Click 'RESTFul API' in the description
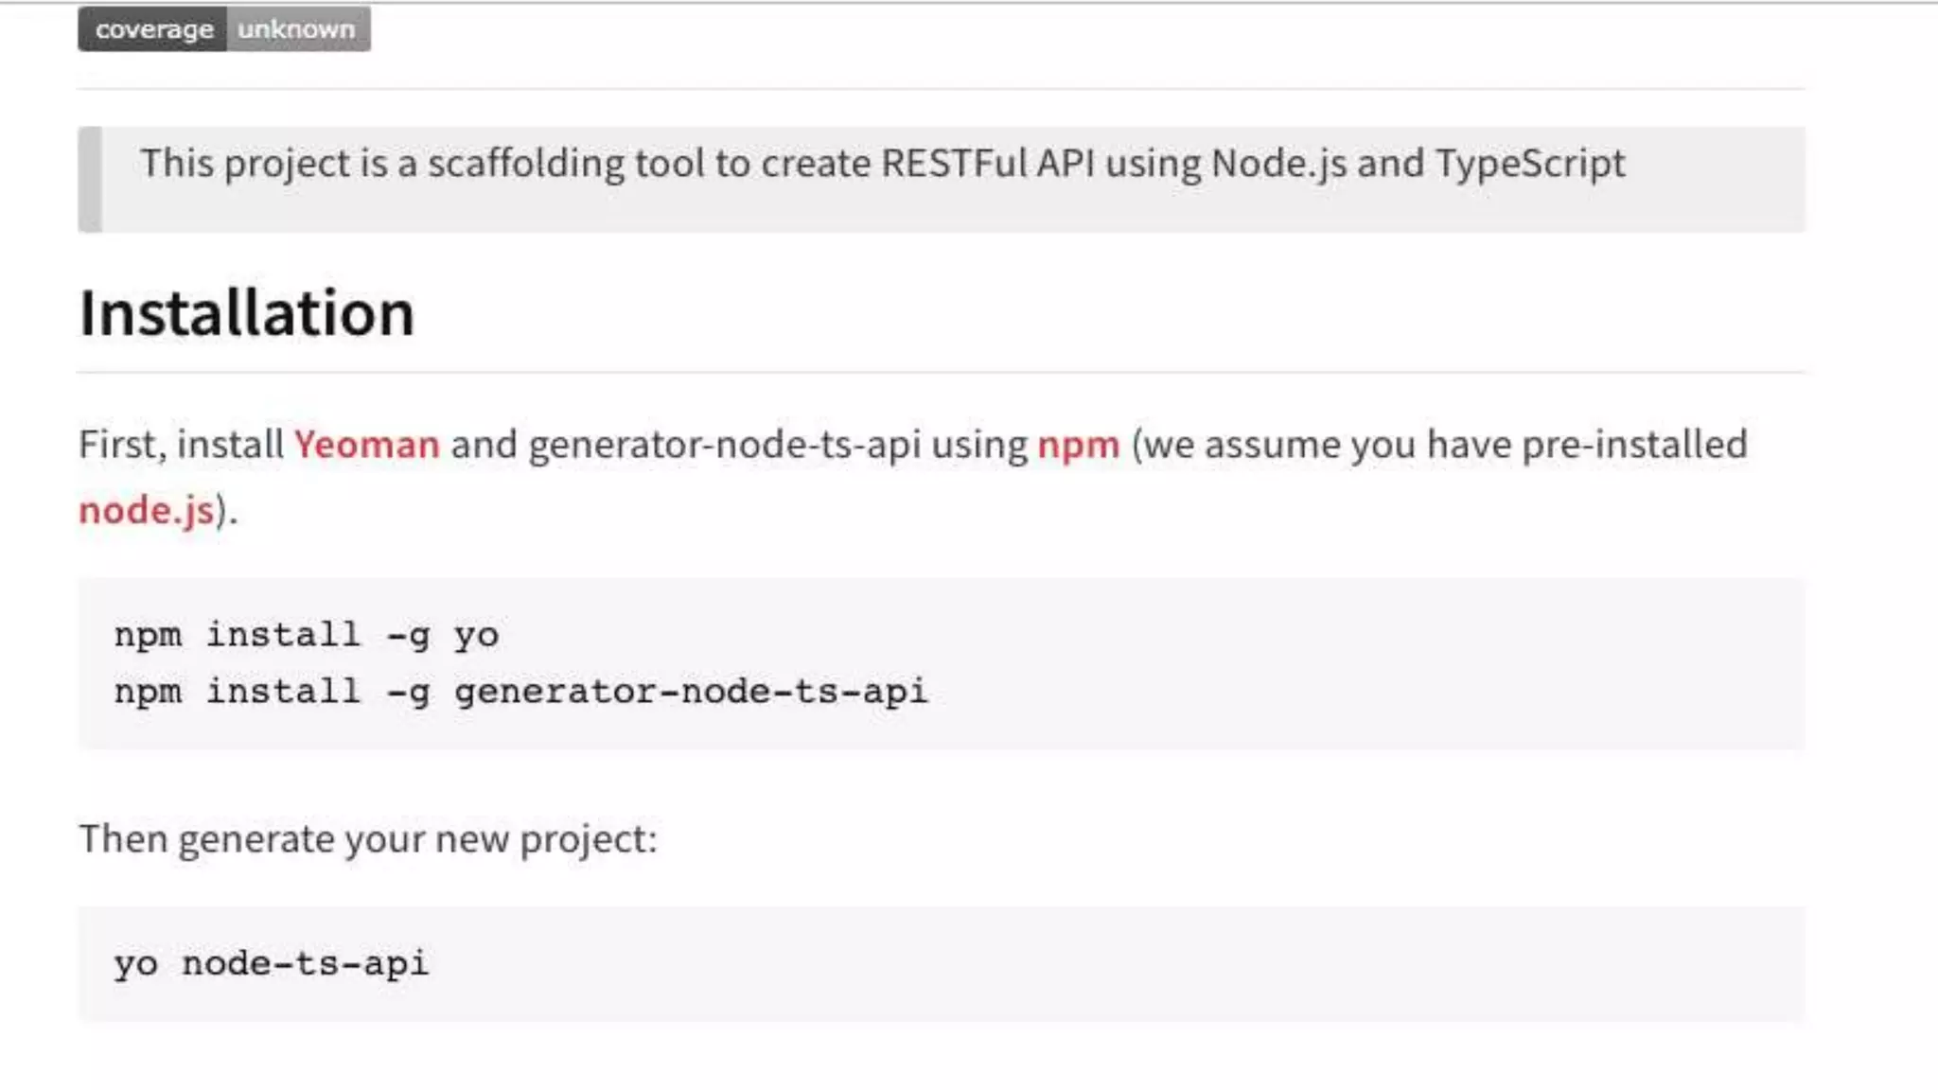1938x1090 pixels. [988, 164]
